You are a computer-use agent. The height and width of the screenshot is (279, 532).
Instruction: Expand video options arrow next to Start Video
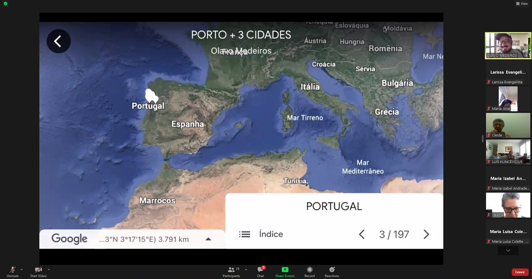tap(49, 269)
